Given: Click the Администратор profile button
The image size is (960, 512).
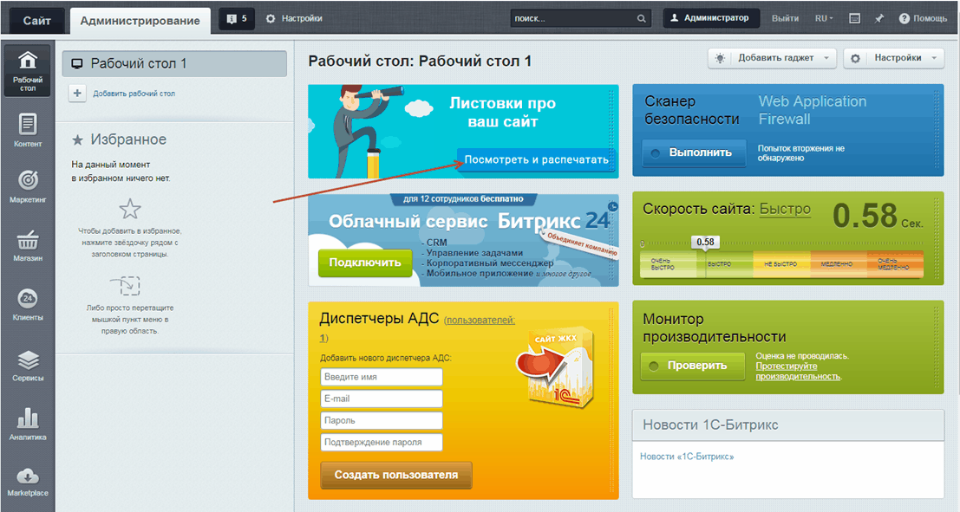Looking at the screenshot, I should coord(711,18).
